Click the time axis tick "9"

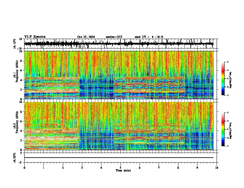point(197,168)
